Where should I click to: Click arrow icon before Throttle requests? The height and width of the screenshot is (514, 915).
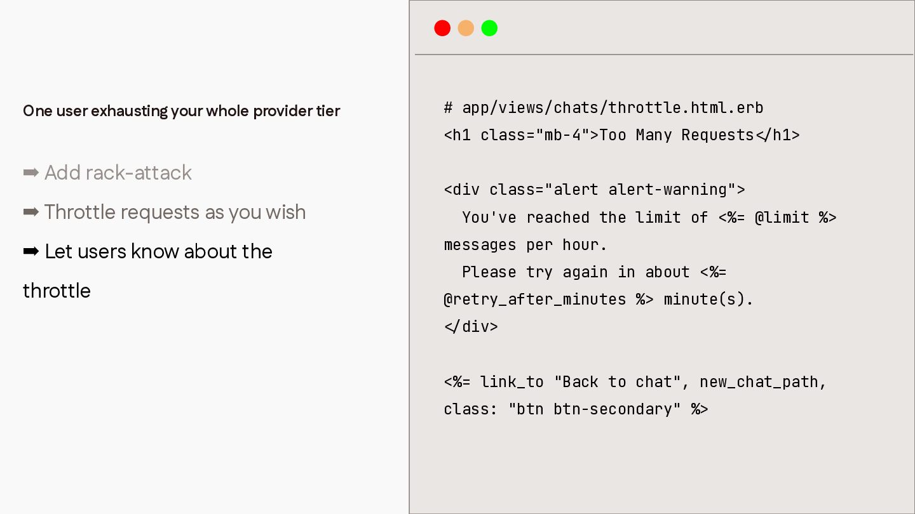click(31, 212)
